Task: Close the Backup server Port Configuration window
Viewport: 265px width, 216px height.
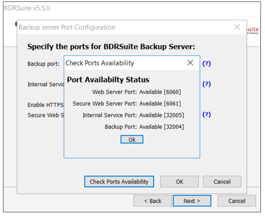Action: 237,27
